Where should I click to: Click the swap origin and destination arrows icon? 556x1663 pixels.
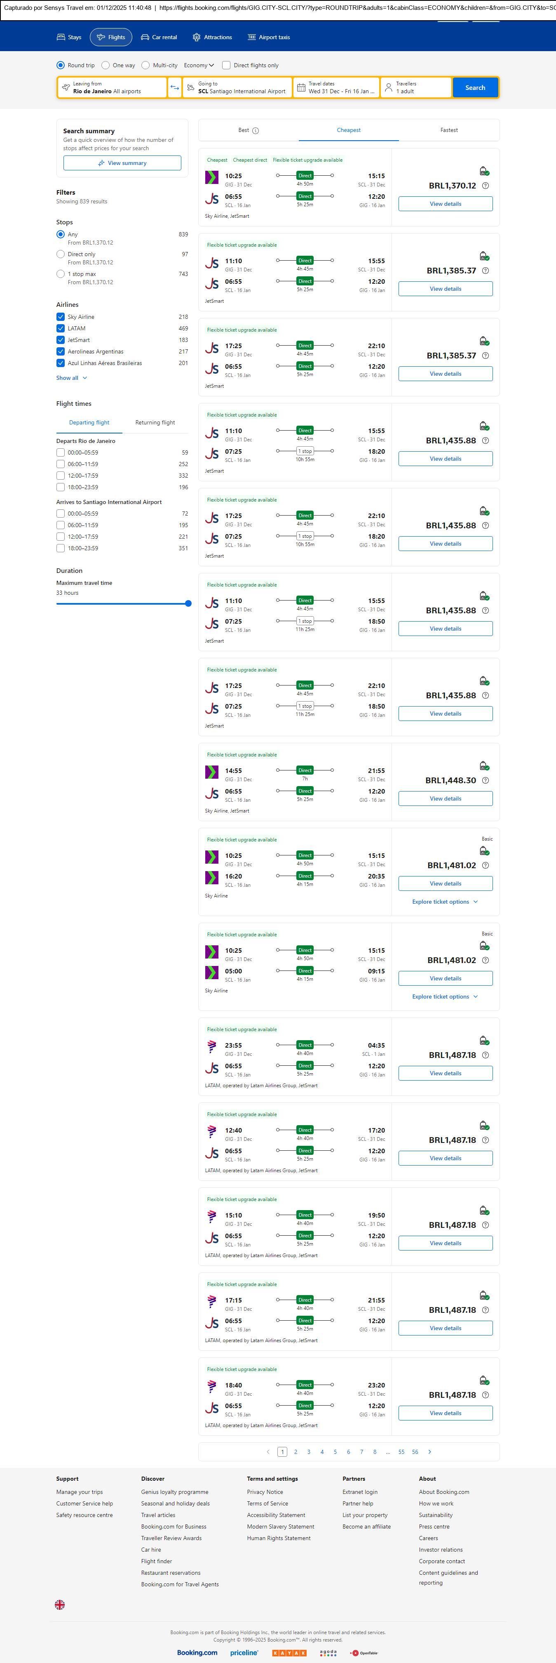tap(174, 88)
